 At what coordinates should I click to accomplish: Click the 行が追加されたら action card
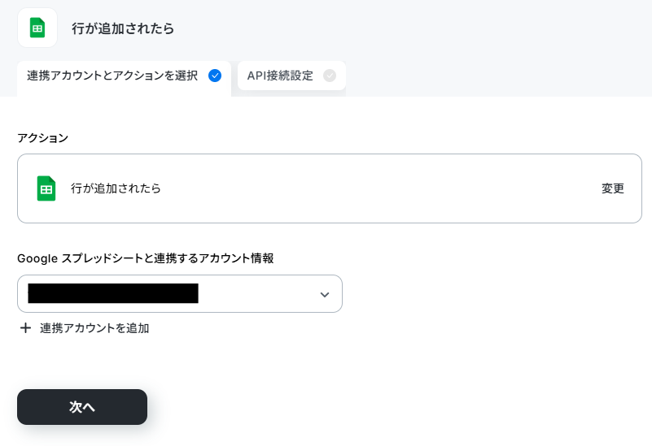[x=330, y=188]
